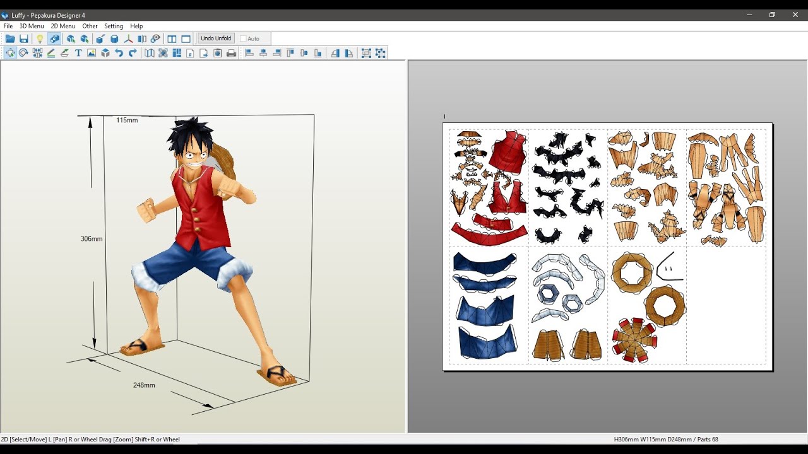This screenshot has width=808, height=454.
Task: Click the clipboard copy icon
Action: pyautogui.click(x=218, y=53)
